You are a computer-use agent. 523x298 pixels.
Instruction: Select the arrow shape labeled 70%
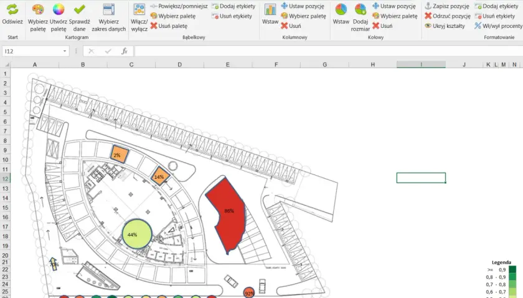coord(54,264)
